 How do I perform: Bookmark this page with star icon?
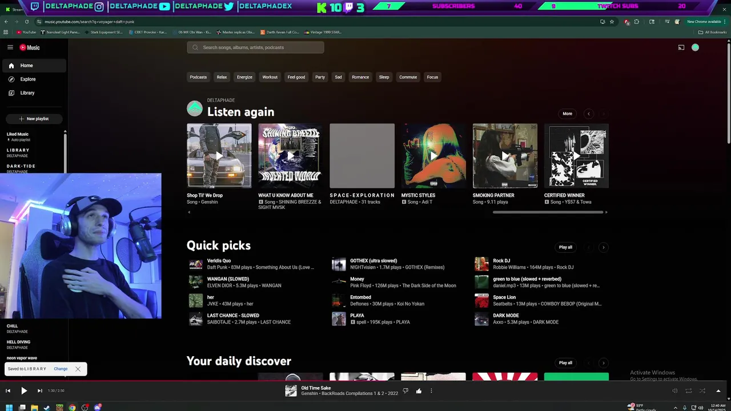pos(612,22)
